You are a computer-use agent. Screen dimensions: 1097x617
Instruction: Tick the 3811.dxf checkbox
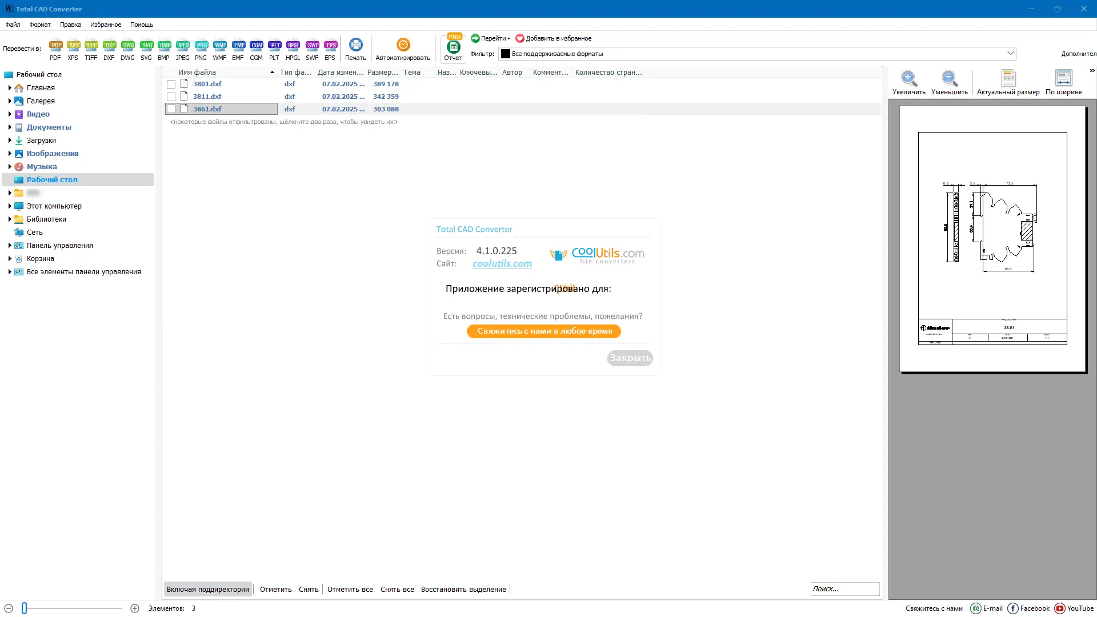pos(171,97)
